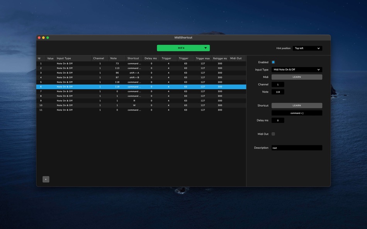Click the green zoom window button
This screenshot has width=367, height=229.
pyautogui.click(x=48, y=38)
